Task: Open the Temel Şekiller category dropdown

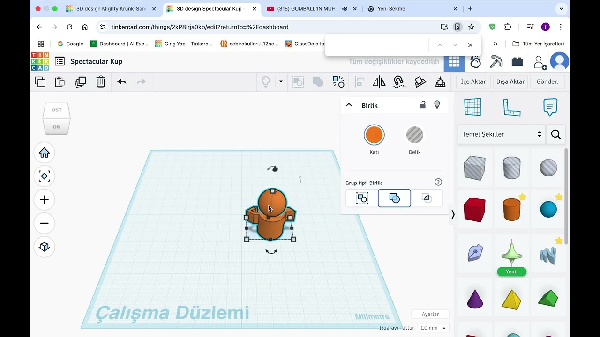Action: click(x=502, y=134)
